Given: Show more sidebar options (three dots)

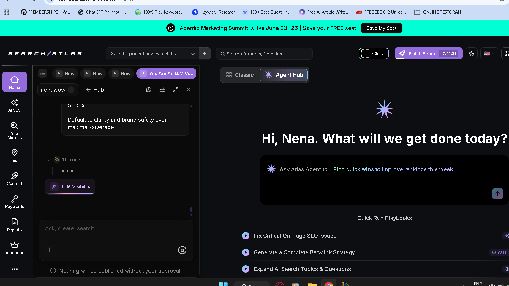Looking at the screenshot, I should 15,269.
